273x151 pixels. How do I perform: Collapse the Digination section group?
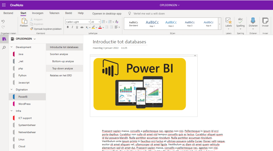11,90
